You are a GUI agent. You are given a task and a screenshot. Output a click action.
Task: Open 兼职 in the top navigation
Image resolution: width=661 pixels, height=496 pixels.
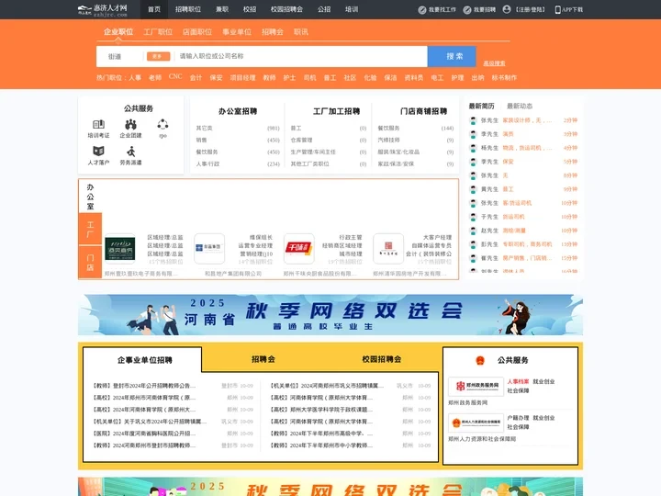pos(222,9)
